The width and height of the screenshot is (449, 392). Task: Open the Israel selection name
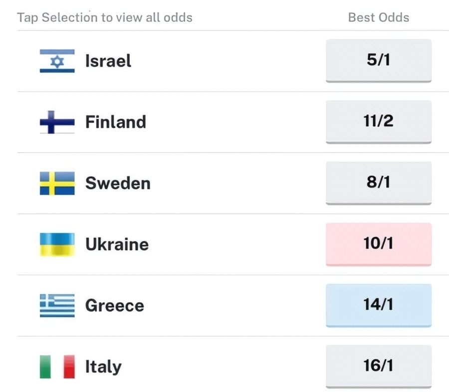pyautogui.click(x=108, y=61)
